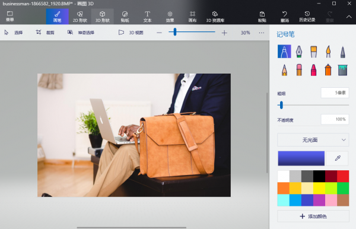This screenshot has height=229, width=356.
Task: Switch to the 2D shapes tab
Action: (x=80, y=17)
